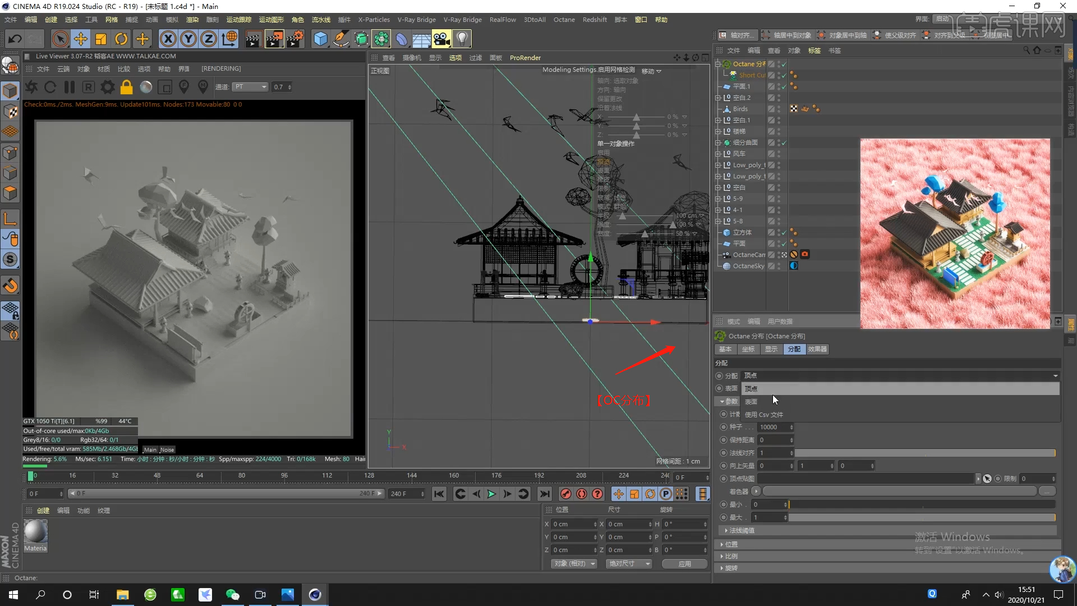This screenshot has width=1077, height=606.
Task: Select Polygons mode in left toolbar
Action: pos(10,193)
